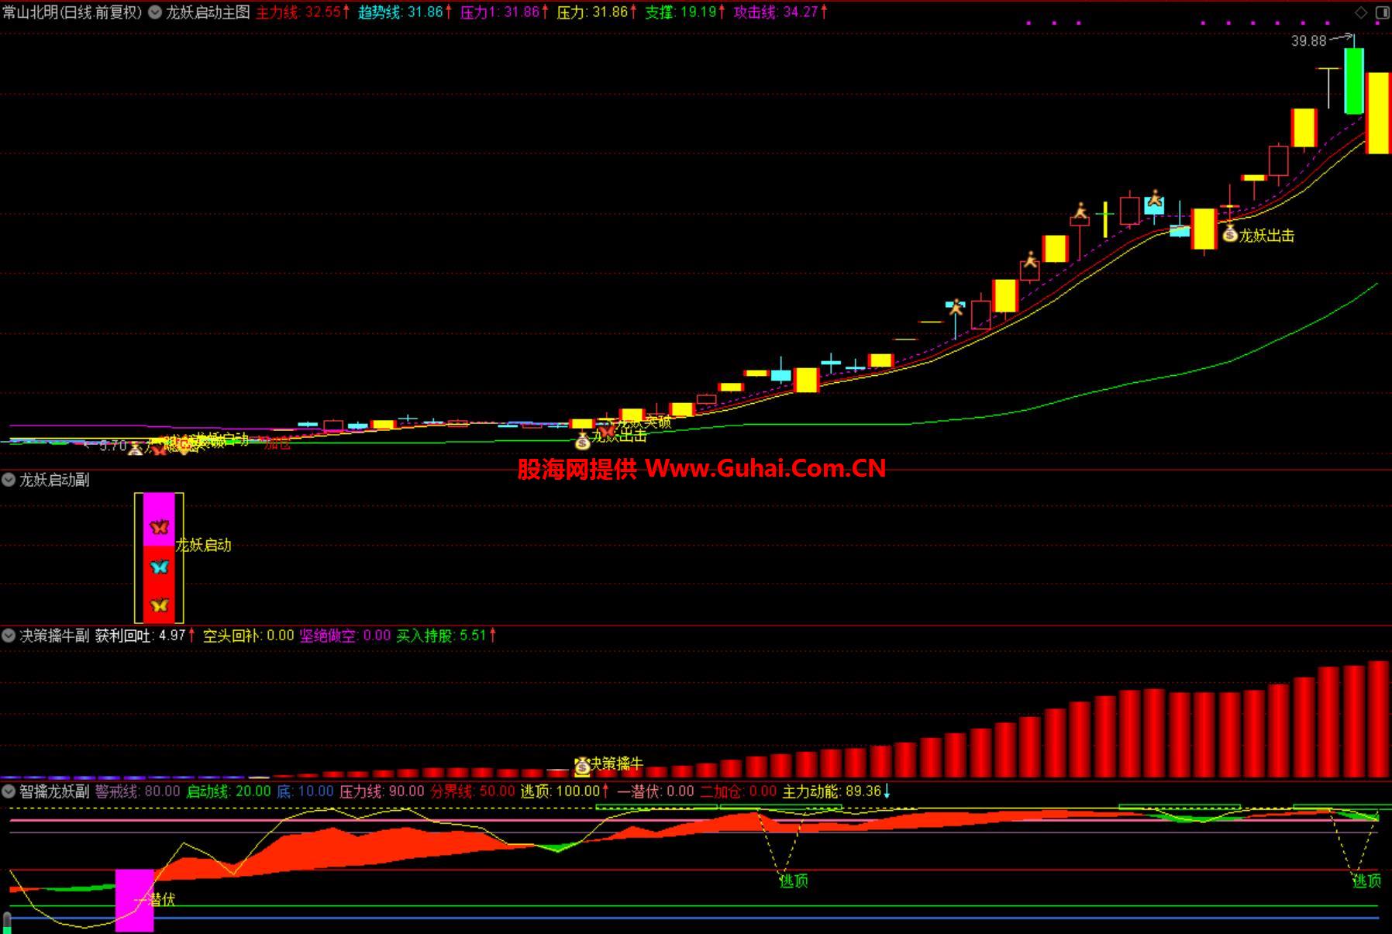Click the yellow butterfly in 龙妖启动副 panel
1392x934 pixels.
159,605
